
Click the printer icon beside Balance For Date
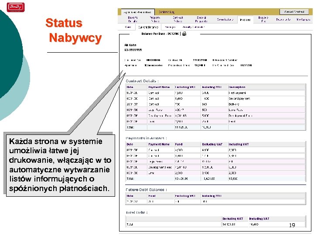click(x=184, y=34)
